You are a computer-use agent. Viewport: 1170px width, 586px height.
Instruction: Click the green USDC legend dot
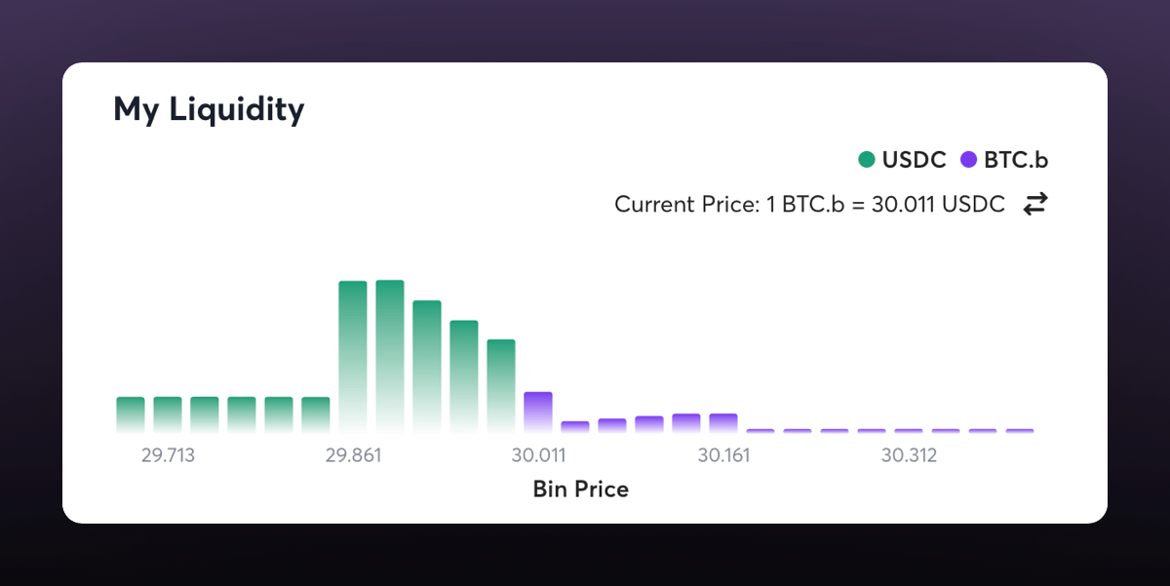(x=866, y=160)
